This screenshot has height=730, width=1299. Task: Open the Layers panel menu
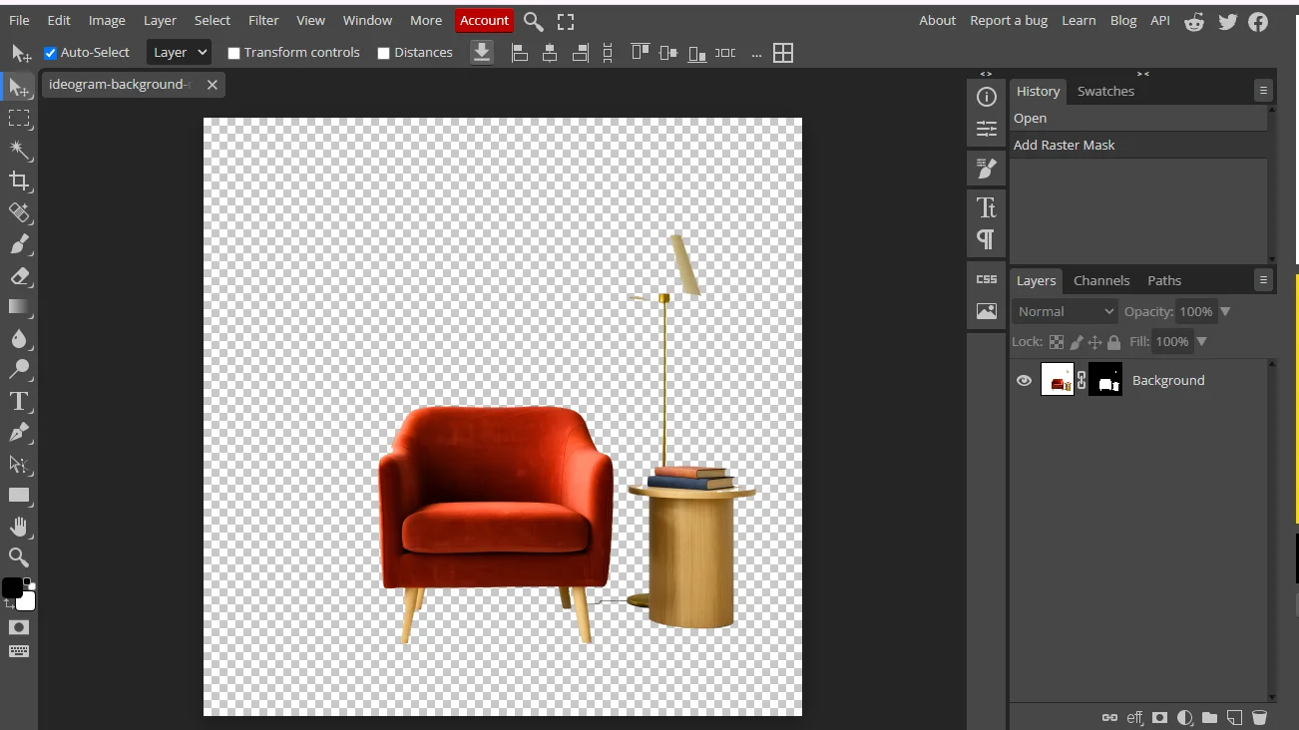click(1263, 279)
